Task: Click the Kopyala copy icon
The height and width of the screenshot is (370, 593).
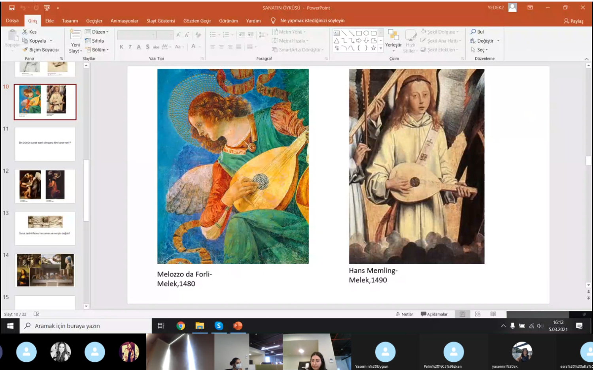Action: [x=25, y=41]
